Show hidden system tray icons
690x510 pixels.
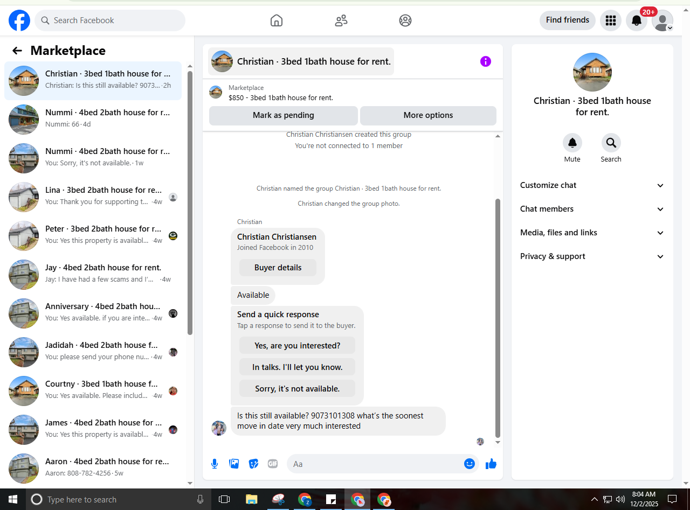click(595, 499)
